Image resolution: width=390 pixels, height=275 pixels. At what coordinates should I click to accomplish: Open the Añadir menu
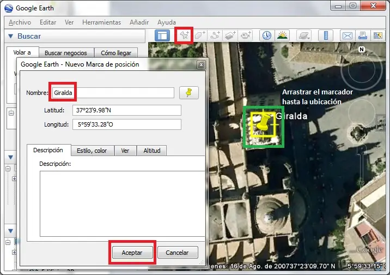139,22
